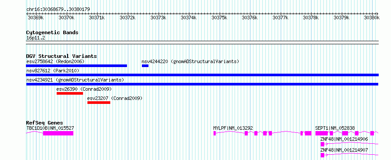Click the DGV Structural Variants track title
The height and width of the screenshot is (160, 391).
[x=62, y=56]
